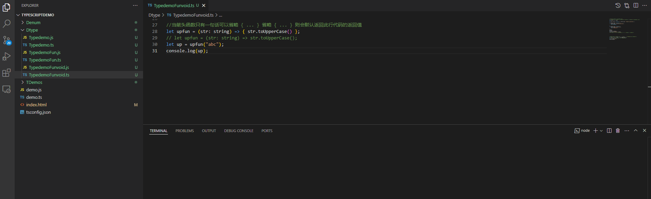Open timeline history icon in editor toolbar
This screenshot has height=199, width=651.
tap(618, 5)
